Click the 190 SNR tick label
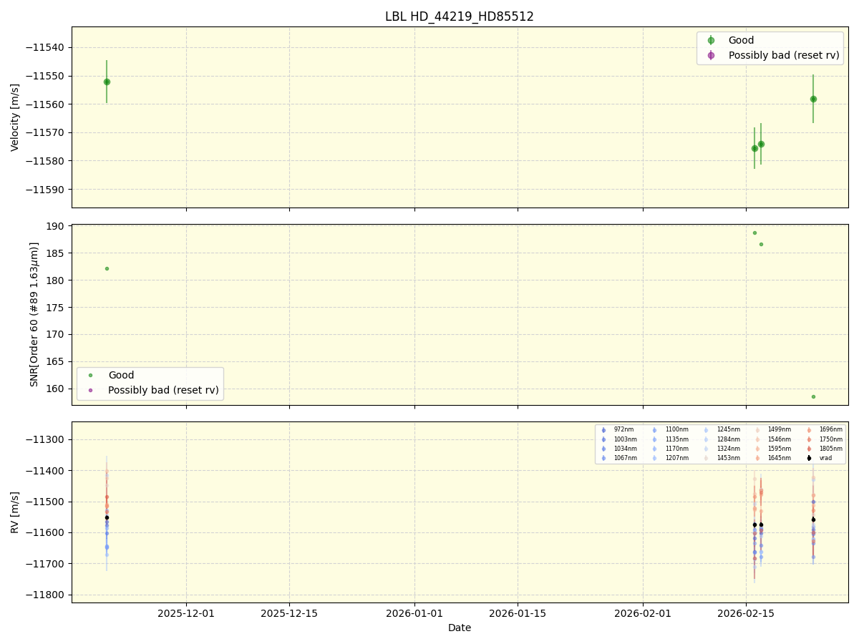Screen dimensions: 859x644 [57, 226]
